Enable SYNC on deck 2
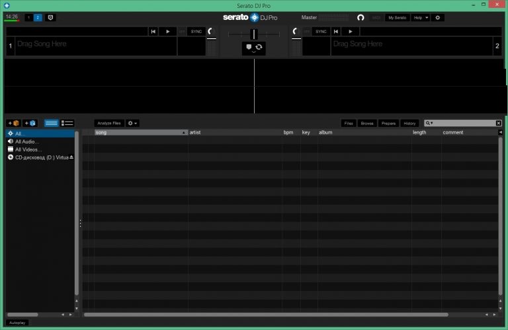This screenshot has height=330, width=508. (x=321, y=32)
